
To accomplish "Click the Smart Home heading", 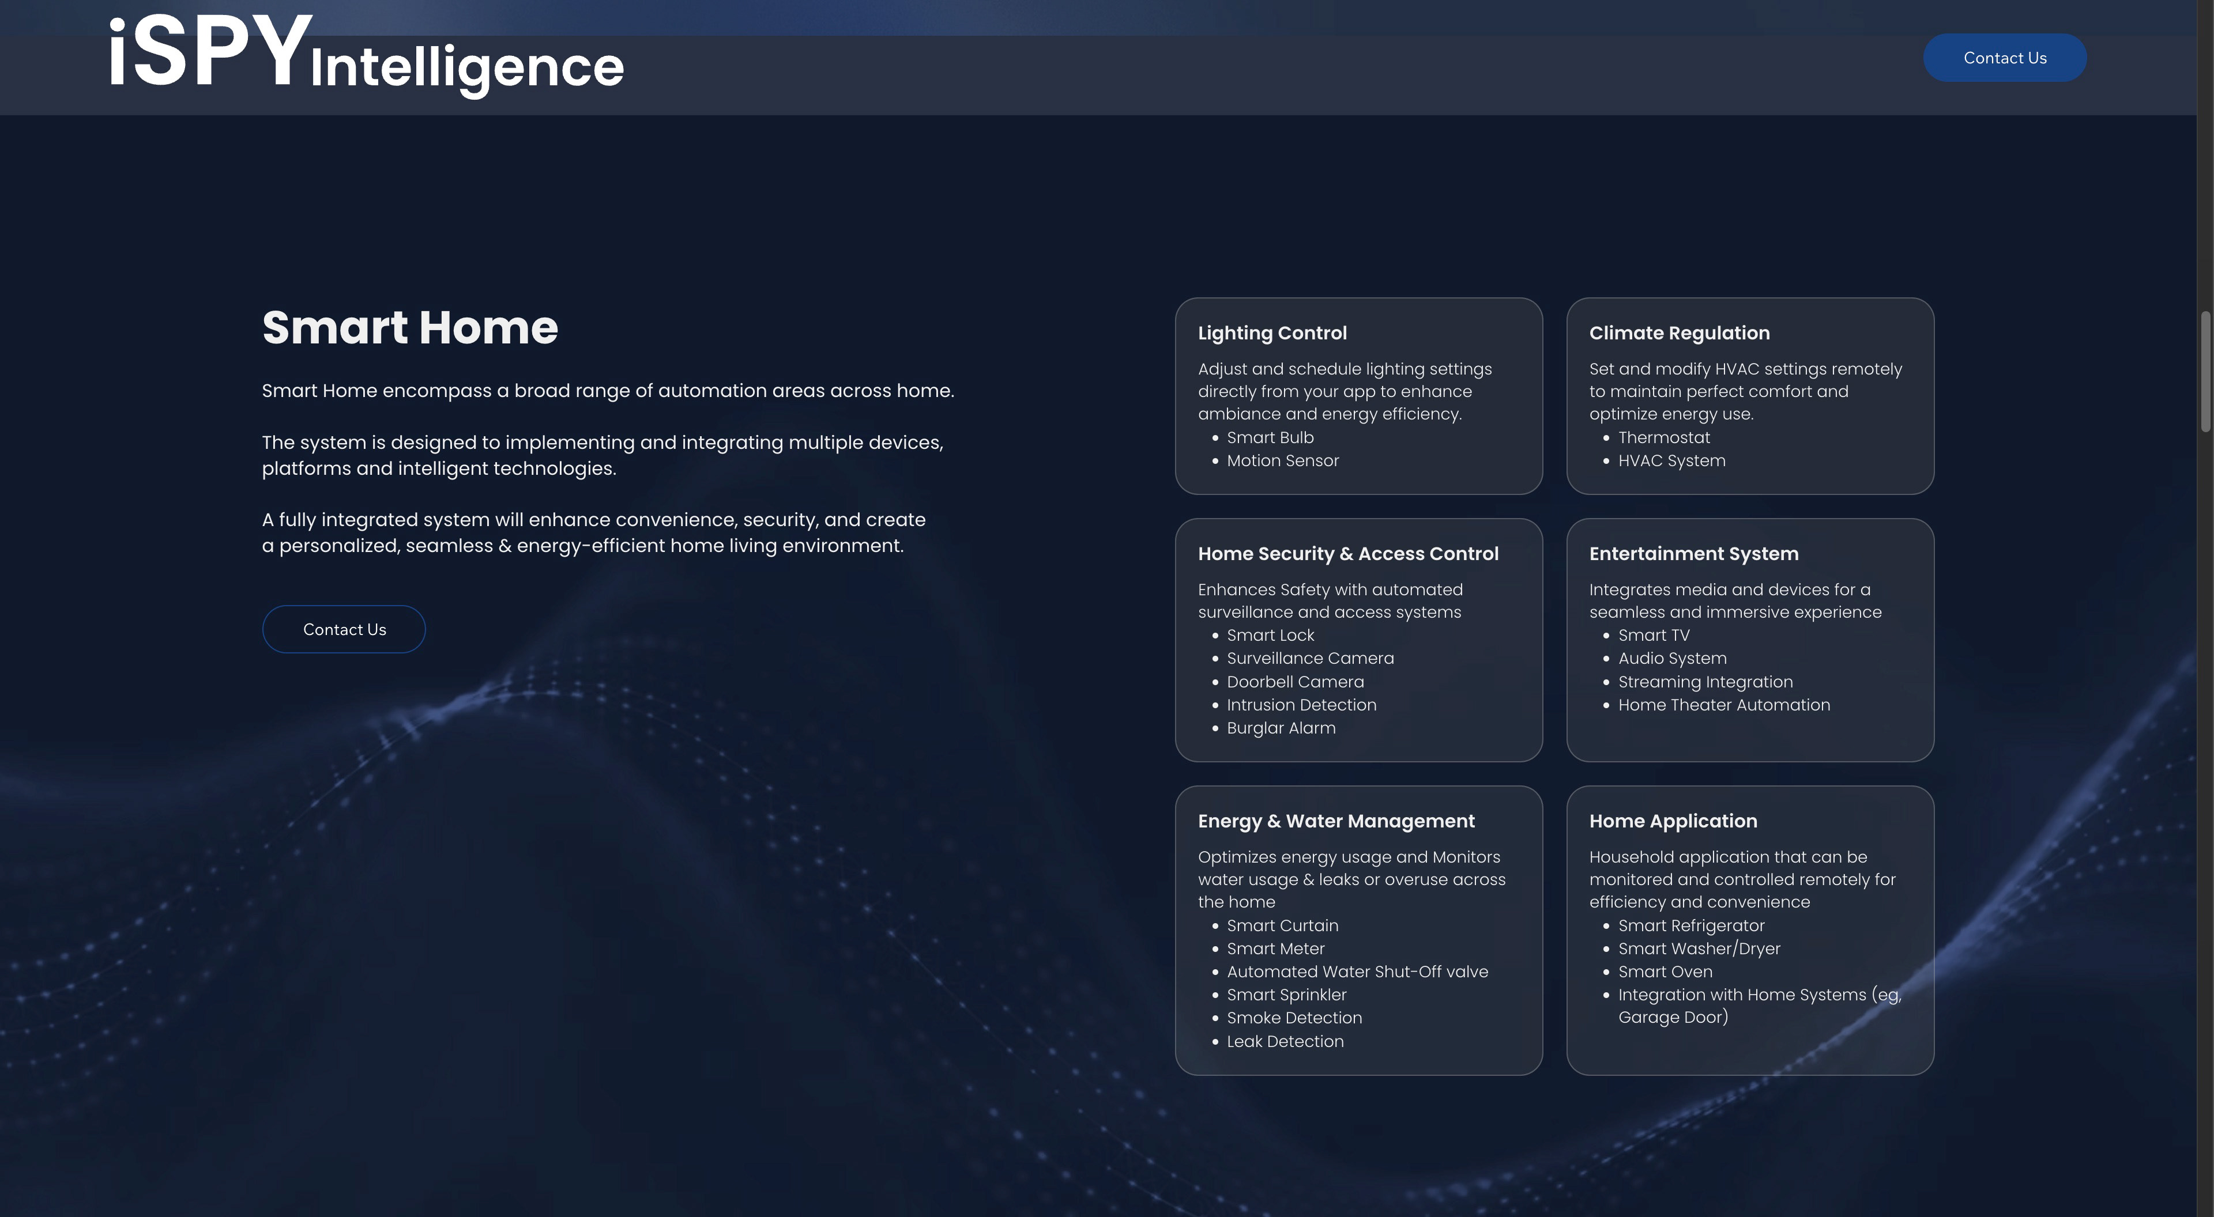I will tap(410, 327).
